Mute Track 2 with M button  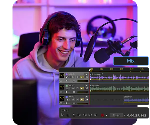[73, 88]
